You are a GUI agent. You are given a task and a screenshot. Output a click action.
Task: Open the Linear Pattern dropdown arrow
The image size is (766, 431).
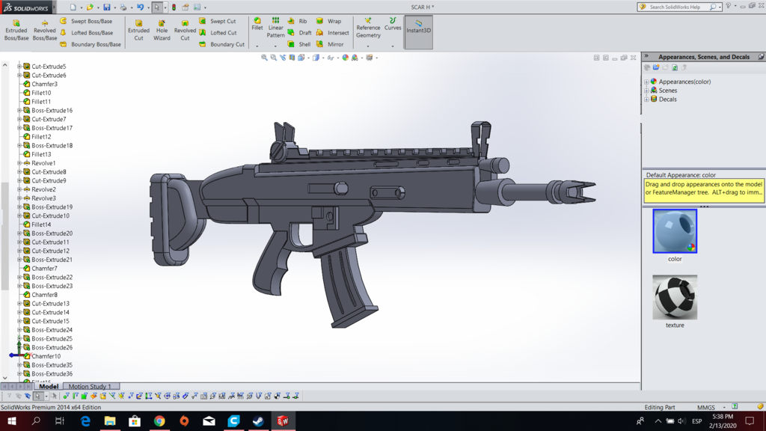tap(275, 46)
